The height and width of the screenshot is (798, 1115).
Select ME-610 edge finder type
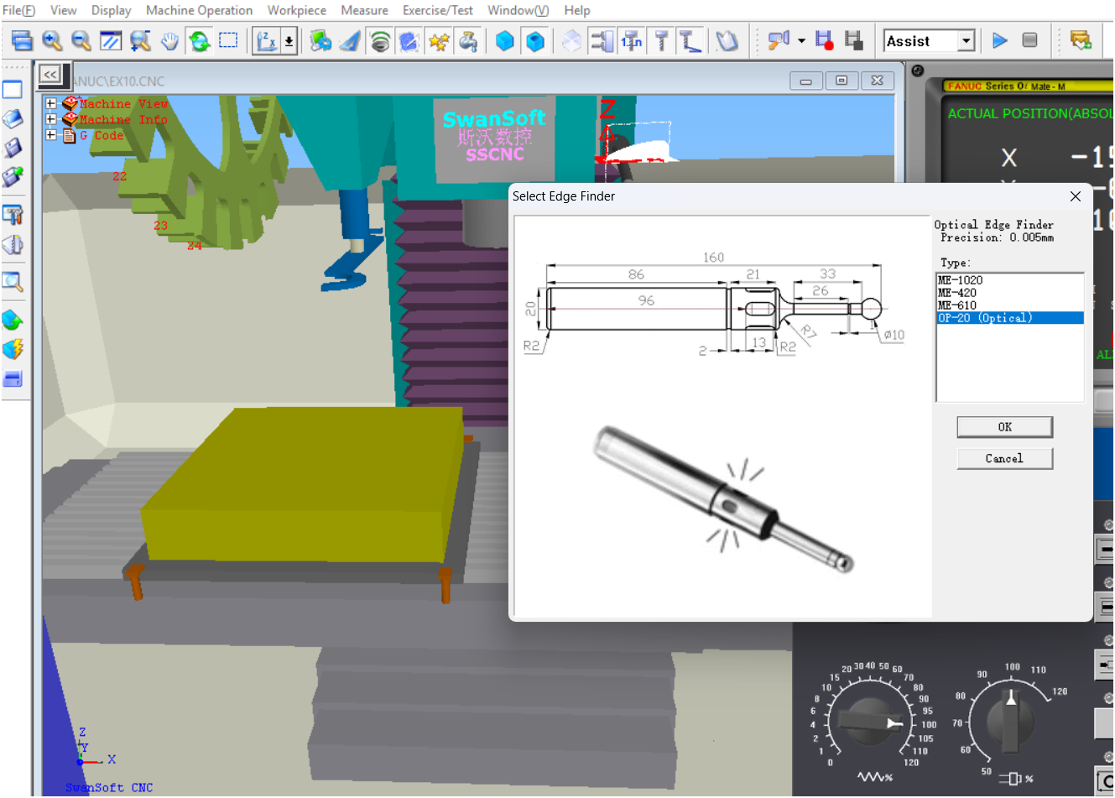pyautogui.click(x=1010, y=305)
